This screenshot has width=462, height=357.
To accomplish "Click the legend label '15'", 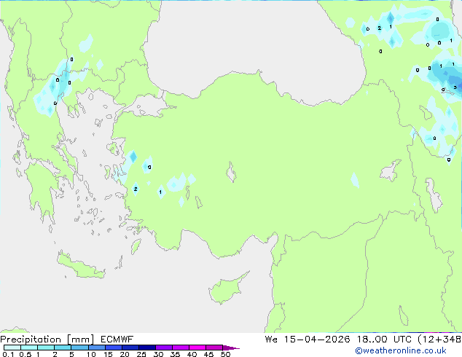I will coord(108,354).
